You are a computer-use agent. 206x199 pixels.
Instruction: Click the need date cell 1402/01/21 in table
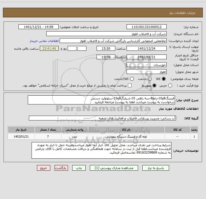point(21,136)
